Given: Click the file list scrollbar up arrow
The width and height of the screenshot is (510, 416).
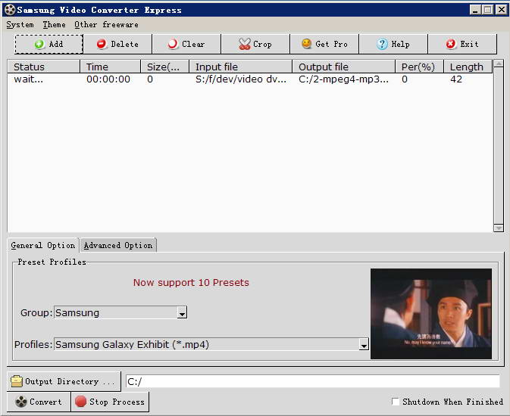Looking at the screenshot, I should coord(499,64).
